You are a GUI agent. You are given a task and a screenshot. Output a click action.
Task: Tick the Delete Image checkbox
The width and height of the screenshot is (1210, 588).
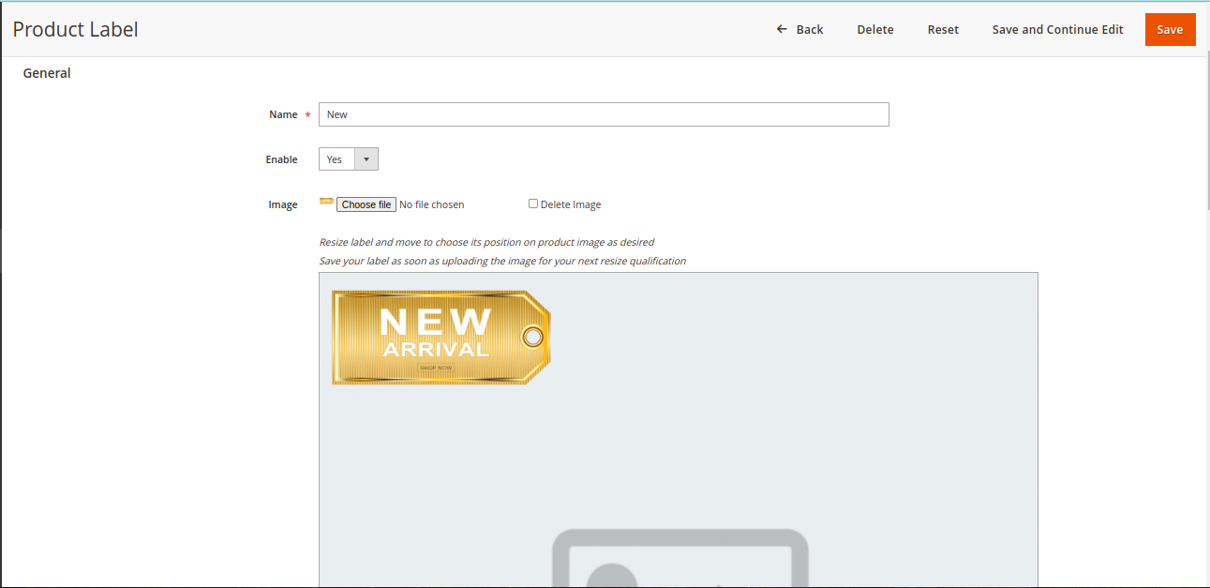point(533,204)
